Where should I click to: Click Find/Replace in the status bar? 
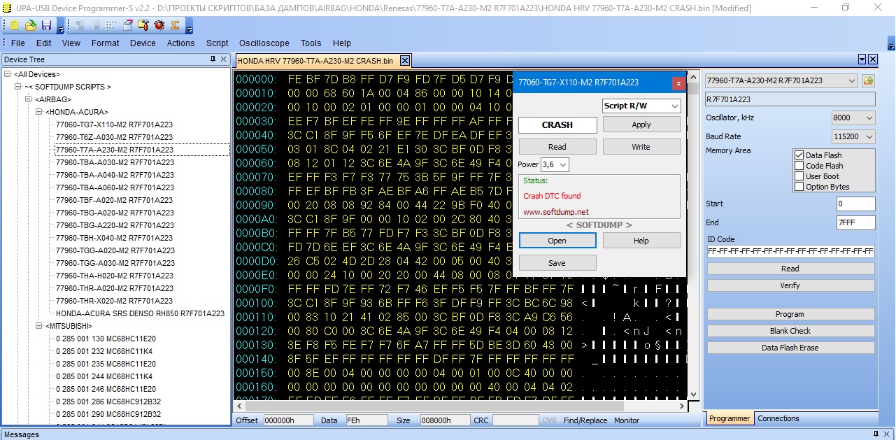pos(585,420)
